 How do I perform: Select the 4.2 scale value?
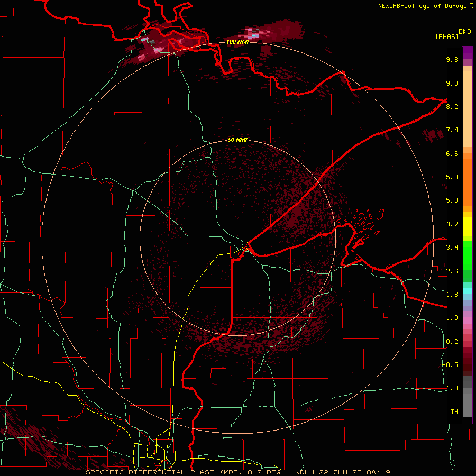pos(452,224)
